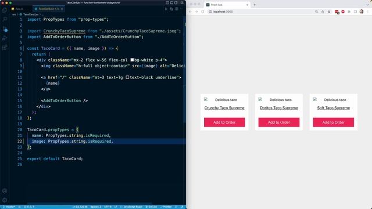Open the Explorer view in VS Code activity bar
The height and width of the screenshot is (209, 372).
(5, 10)
